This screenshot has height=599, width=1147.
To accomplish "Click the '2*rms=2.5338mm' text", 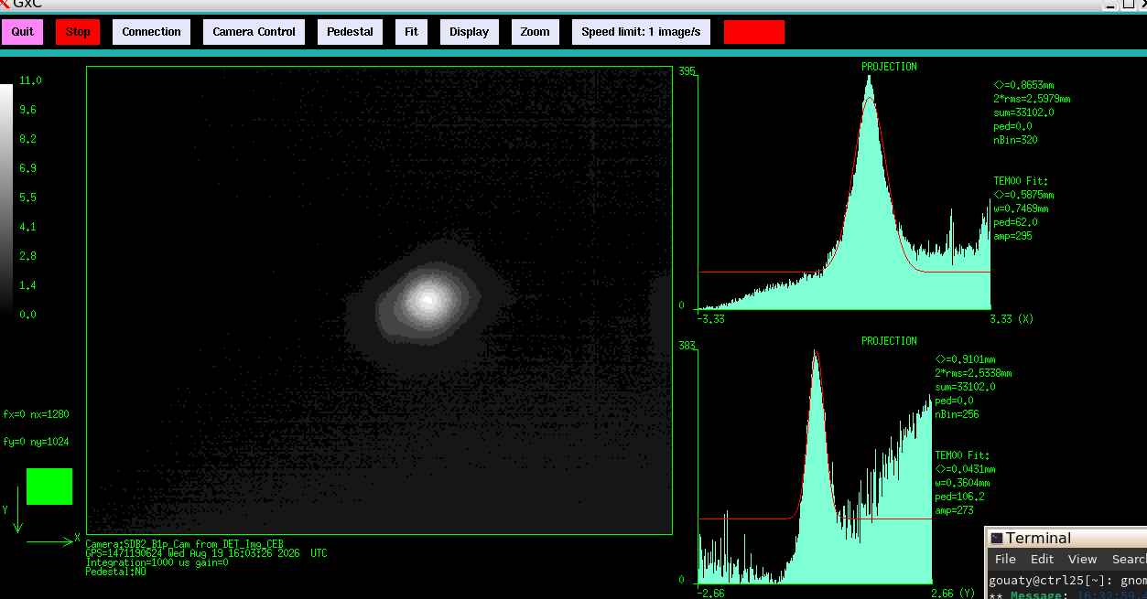I will tap(974, 373).
